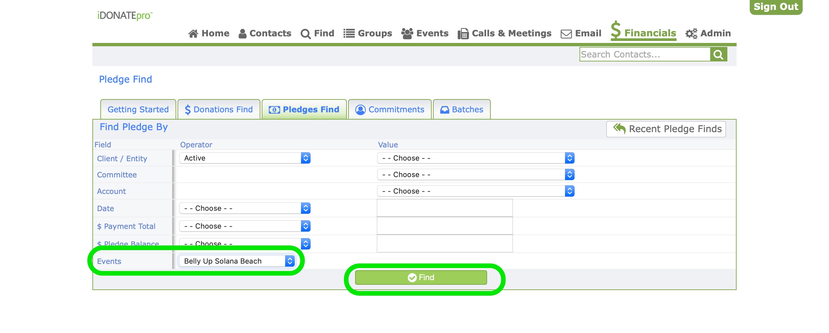Screen dimensions: 829x333
Task: Open the Batches tab
Action: point(462,109)
